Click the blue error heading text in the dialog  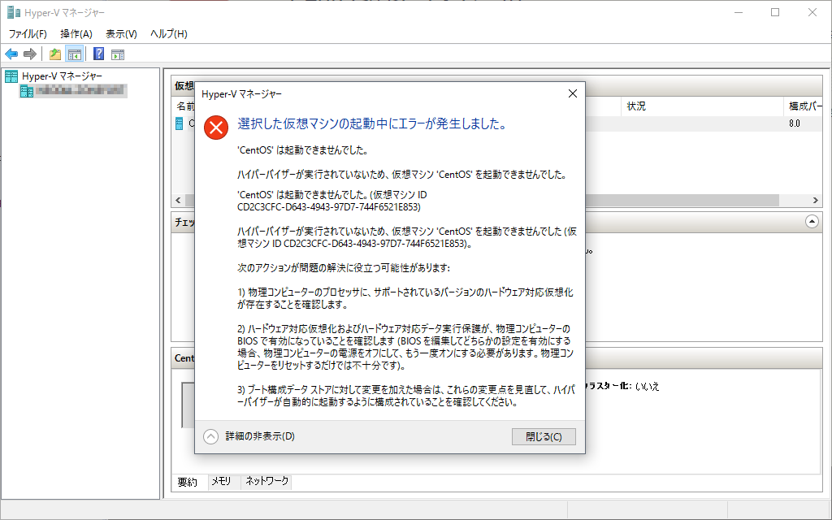[x=372, y=124]
